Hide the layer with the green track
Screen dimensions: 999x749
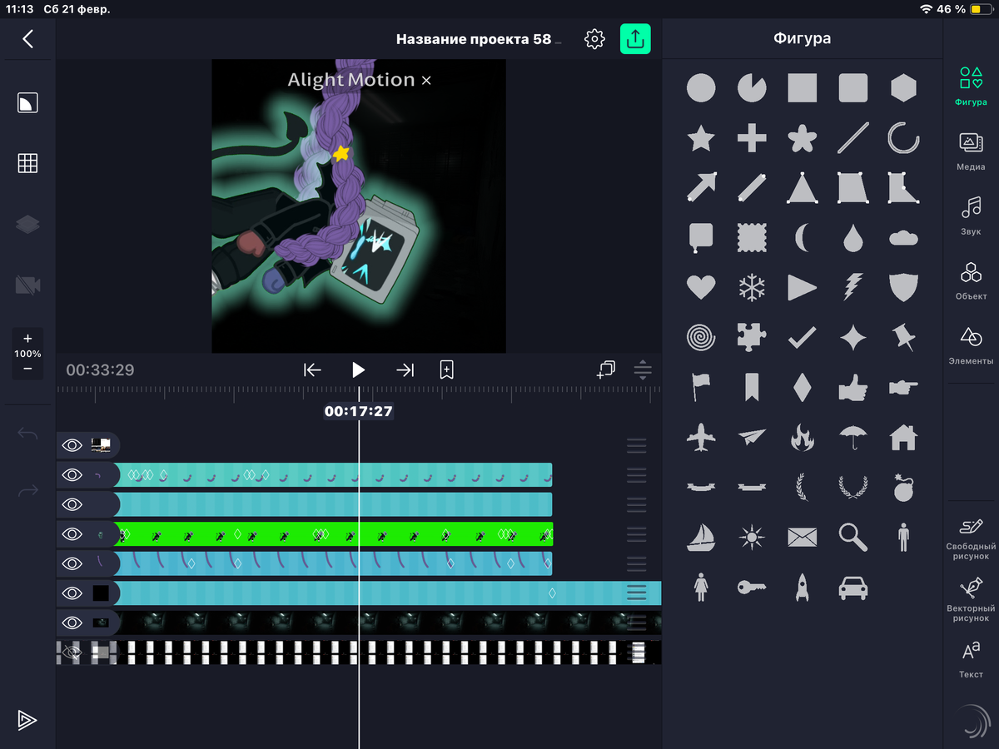pos(72,534)
